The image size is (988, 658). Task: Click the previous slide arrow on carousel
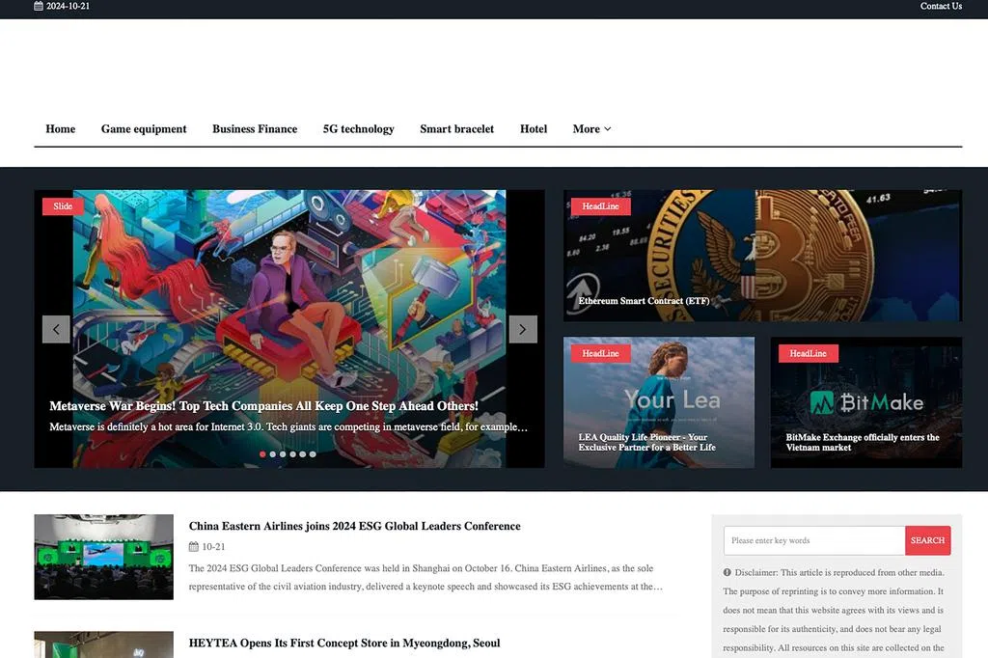(56, 329)
